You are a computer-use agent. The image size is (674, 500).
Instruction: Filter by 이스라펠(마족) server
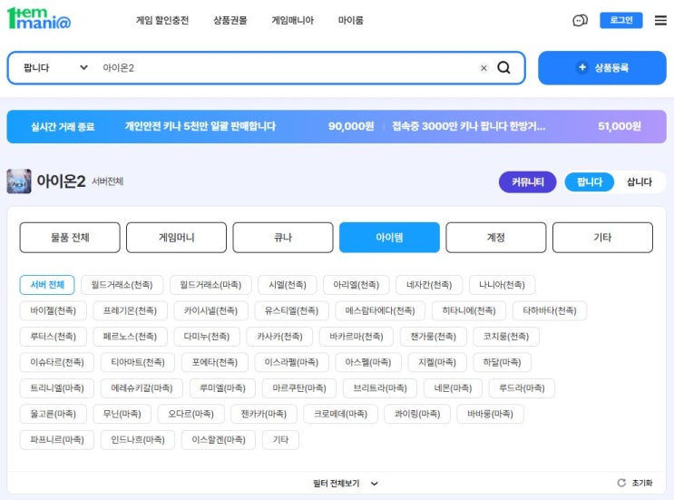pyautogui.click(x=291, y=362)
